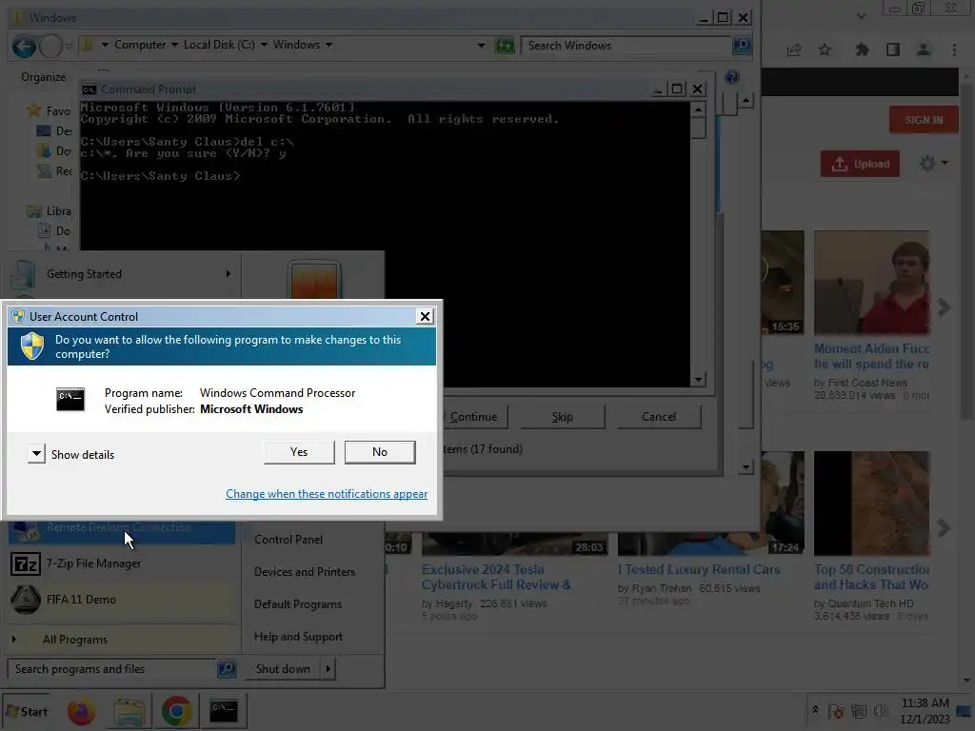
Task: Click Command Prompt scrollbar down arrow
Action: click(x=698, y=379)
